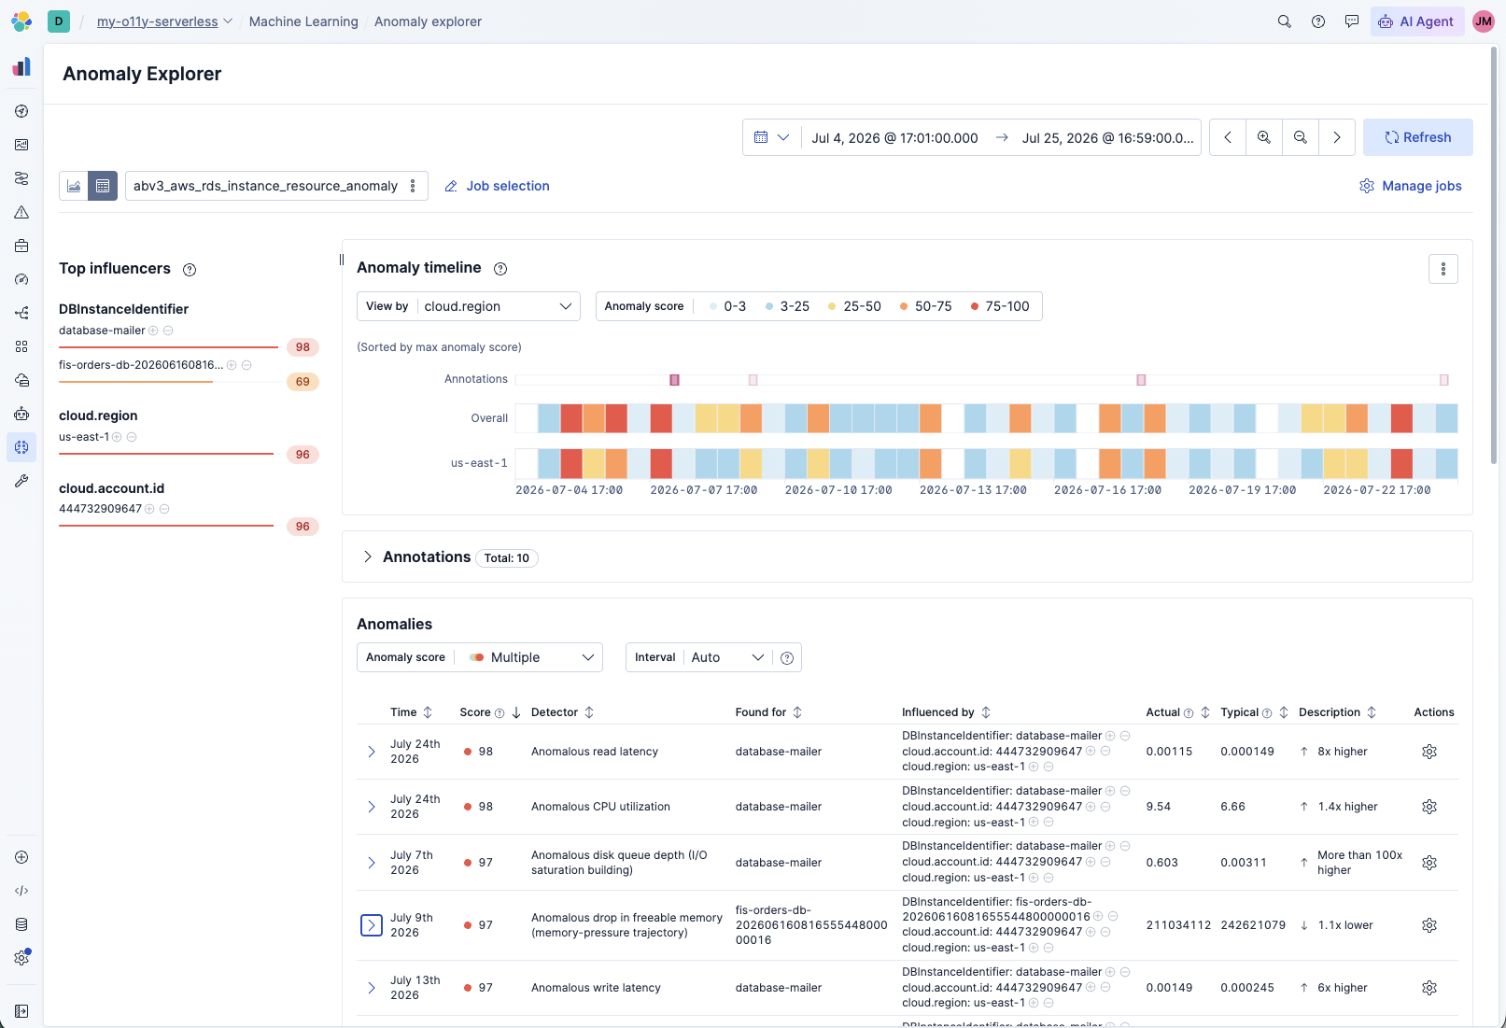The image size is (1506, 1028).
Task: Step to the next time window
Action: (1337, 137)
